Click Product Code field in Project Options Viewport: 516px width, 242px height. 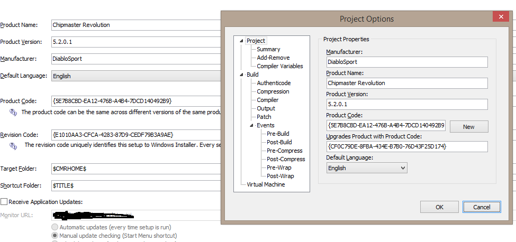coord(386,125)
